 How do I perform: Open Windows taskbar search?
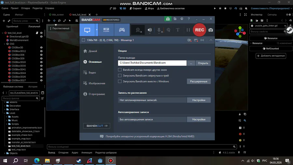(x=16, y=161)
